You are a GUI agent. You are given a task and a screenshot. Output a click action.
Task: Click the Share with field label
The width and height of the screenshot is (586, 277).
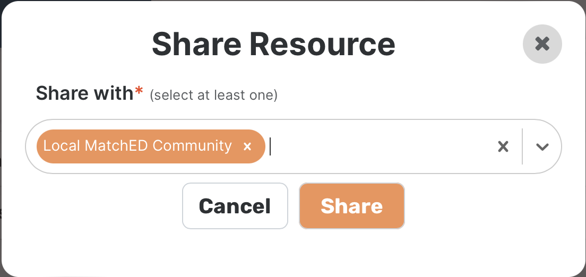84,93
